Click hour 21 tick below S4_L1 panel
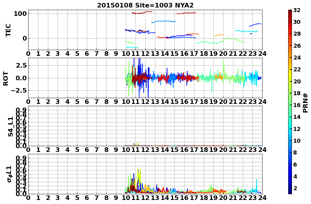The image size is (311, 204). (x=233, y=150)
